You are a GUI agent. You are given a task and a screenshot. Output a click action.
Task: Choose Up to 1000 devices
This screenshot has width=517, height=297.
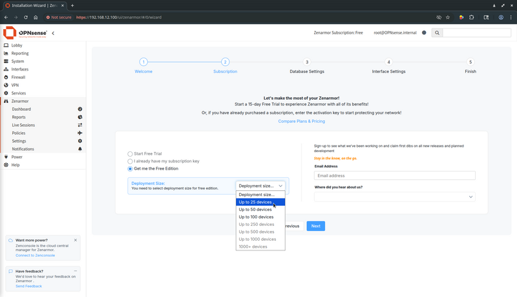(x=260, y=239)
